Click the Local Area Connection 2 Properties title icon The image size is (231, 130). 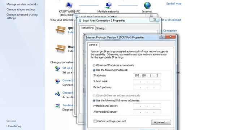coord(80,21)
